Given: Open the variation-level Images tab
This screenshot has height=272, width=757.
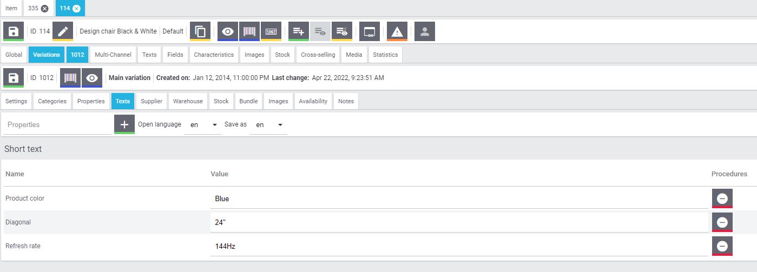Looking at the screenshot, I should pyautogui.click(x=279, y=101).
